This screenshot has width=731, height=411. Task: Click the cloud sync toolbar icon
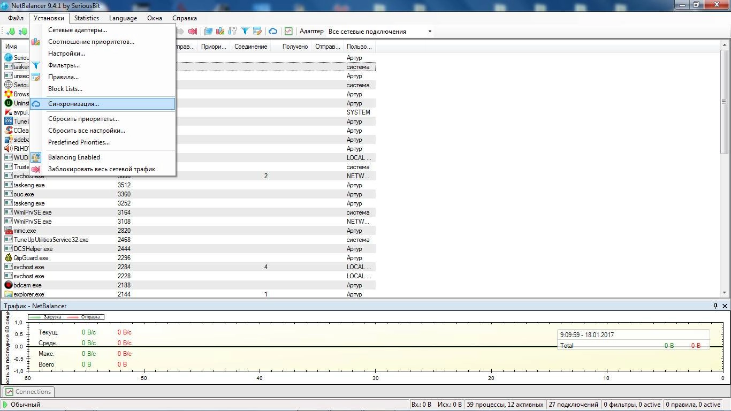273,32
